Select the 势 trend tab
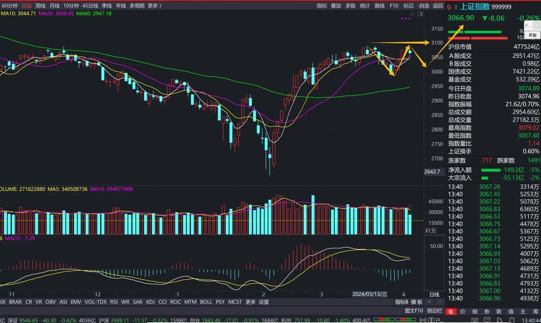Image resolution: width=541 pixels, height=323 pixels. pos(487,312)
